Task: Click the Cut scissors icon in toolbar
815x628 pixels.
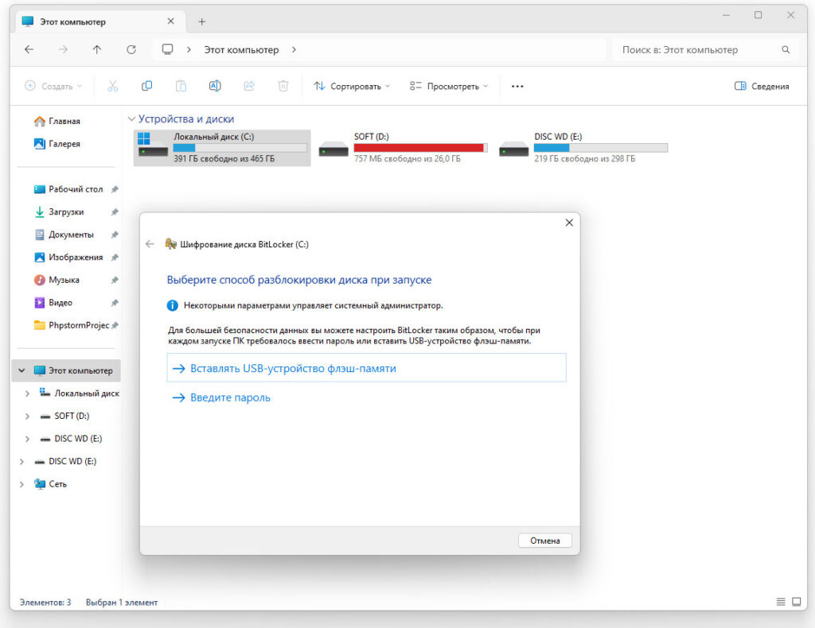Action: pyautogui.click(x=112, y=86)
